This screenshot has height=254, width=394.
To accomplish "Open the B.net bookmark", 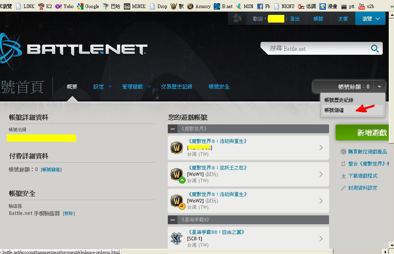I will click(223, 6).
